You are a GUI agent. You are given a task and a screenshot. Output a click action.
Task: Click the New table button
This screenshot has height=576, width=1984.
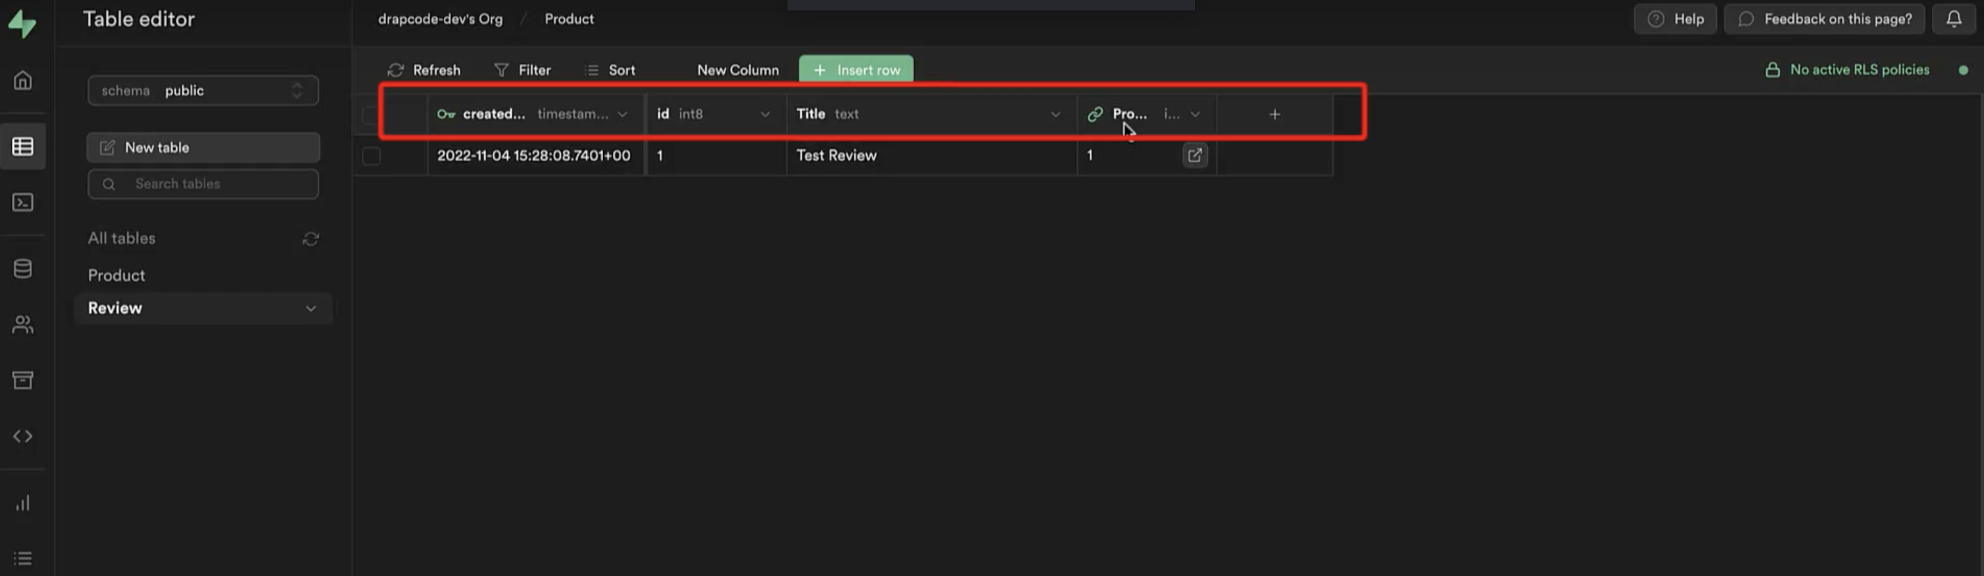203,148
